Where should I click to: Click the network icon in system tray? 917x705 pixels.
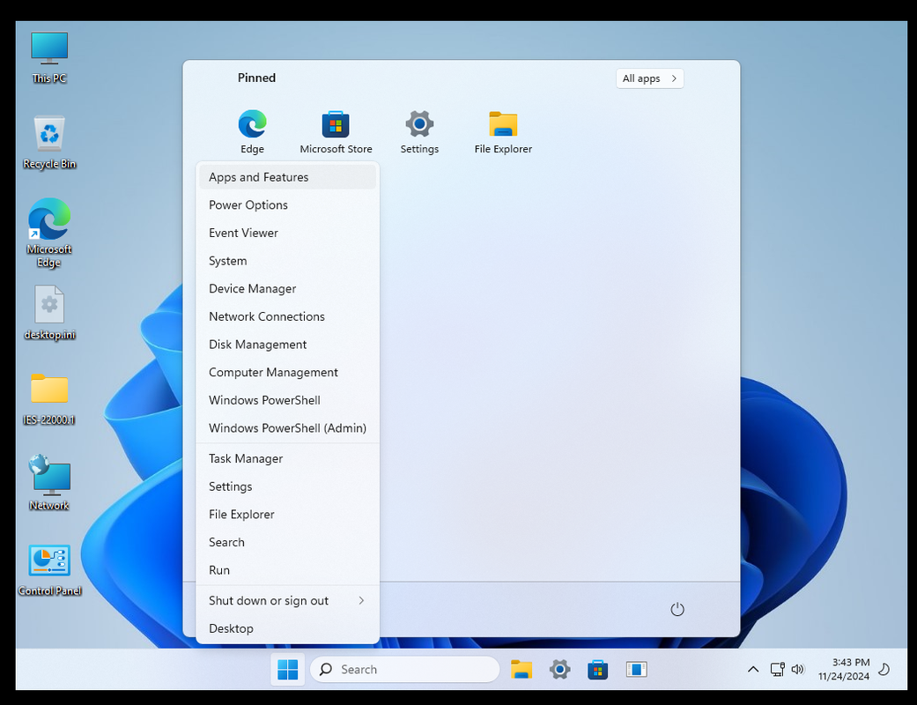coord(777,670)
